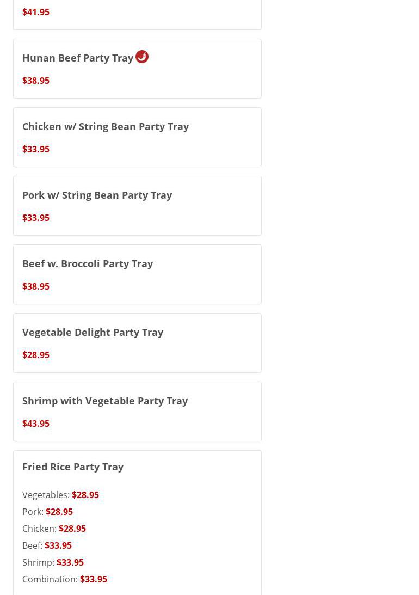This screenshot has width=419, height=595.
Task: Open the Hunan Beef Party Tray item
Action: click(x=78, y=58)
